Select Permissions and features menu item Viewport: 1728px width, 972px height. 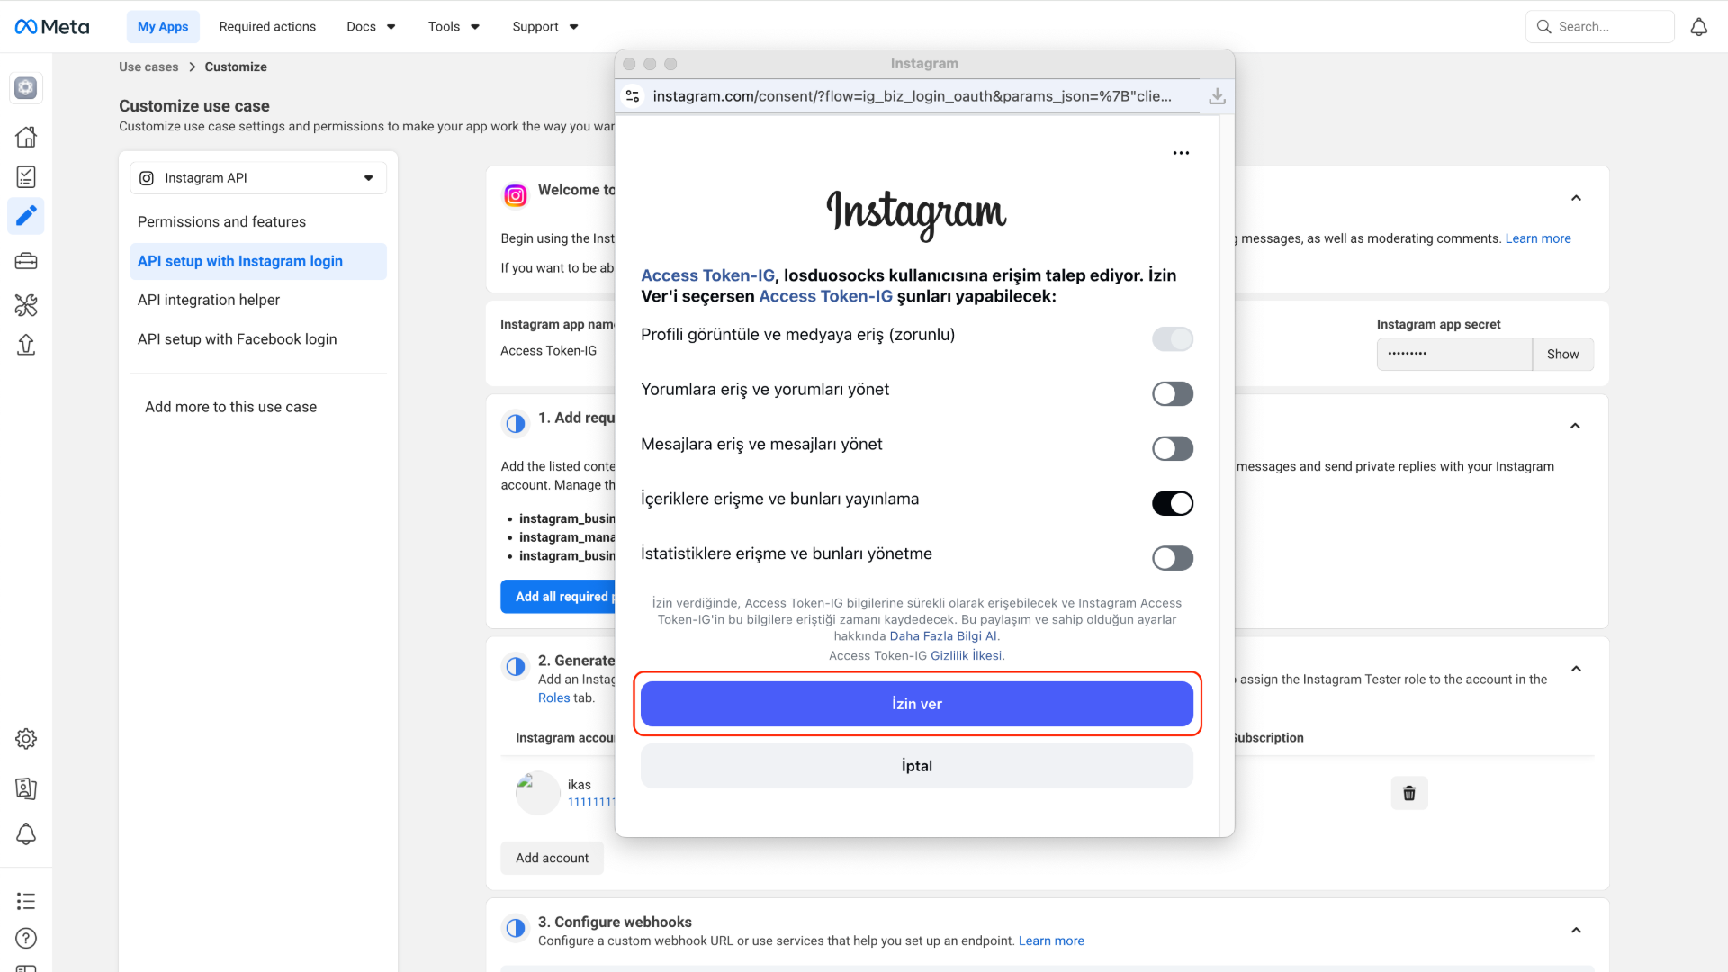(258, 222)
